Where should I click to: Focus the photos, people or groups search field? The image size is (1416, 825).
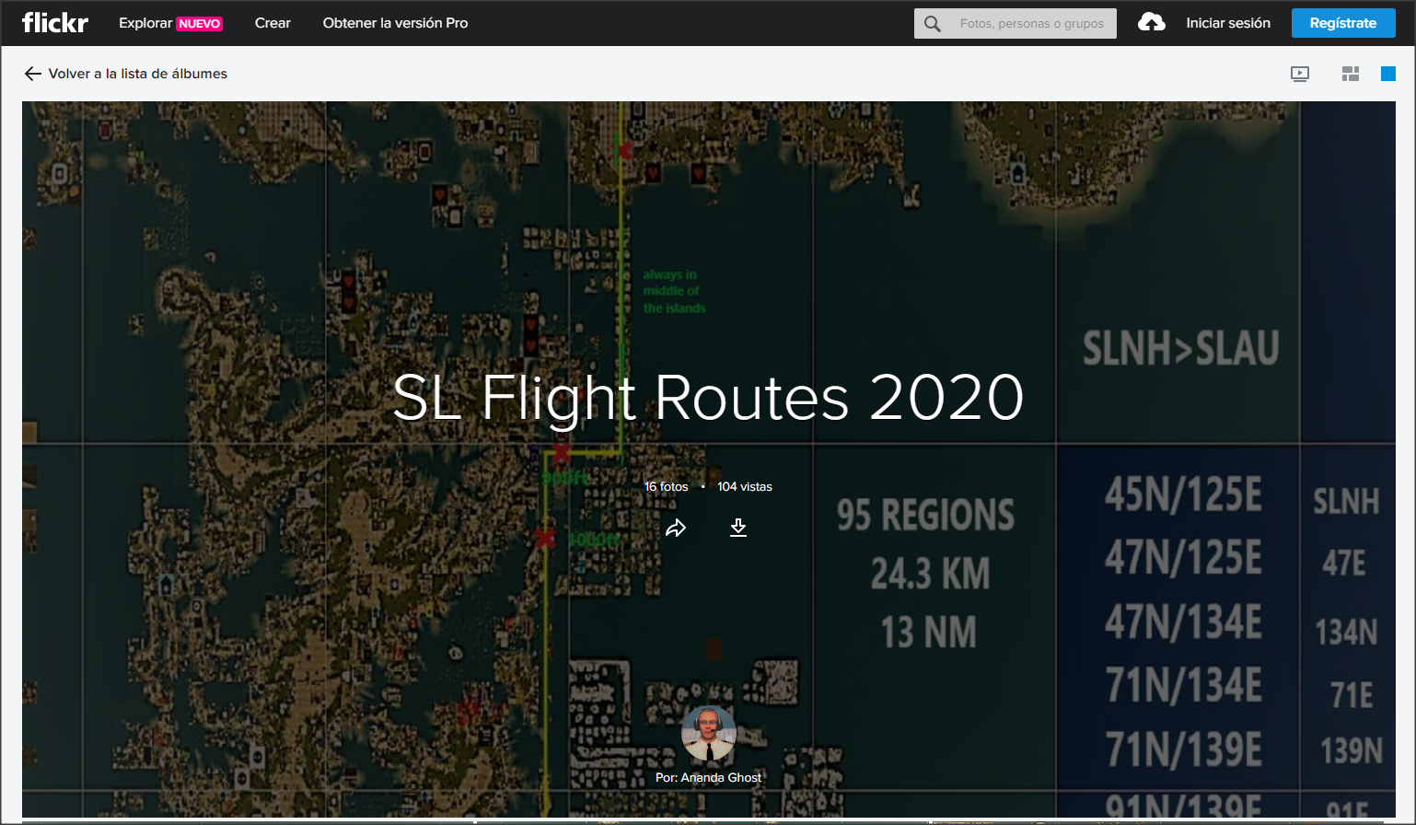point(1031,24)
